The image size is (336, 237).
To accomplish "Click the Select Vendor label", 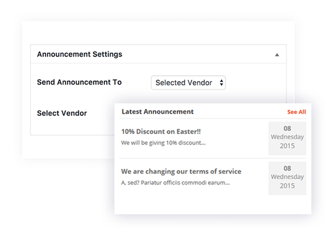I will [62, 113].
